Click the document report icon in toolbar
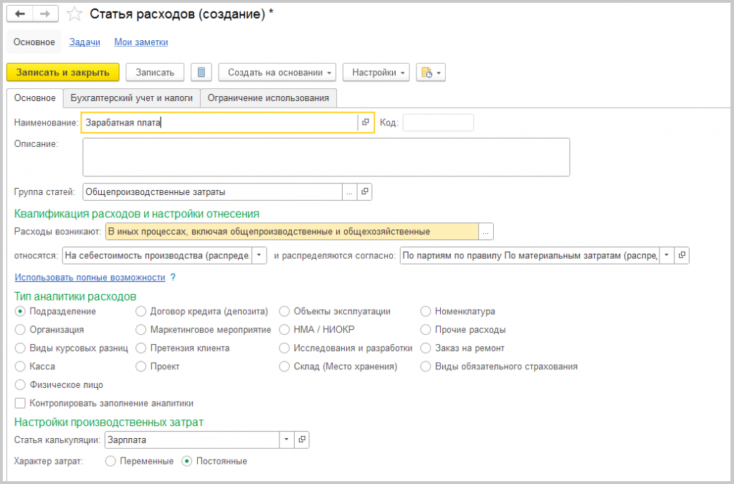 (x=201, y=72)
